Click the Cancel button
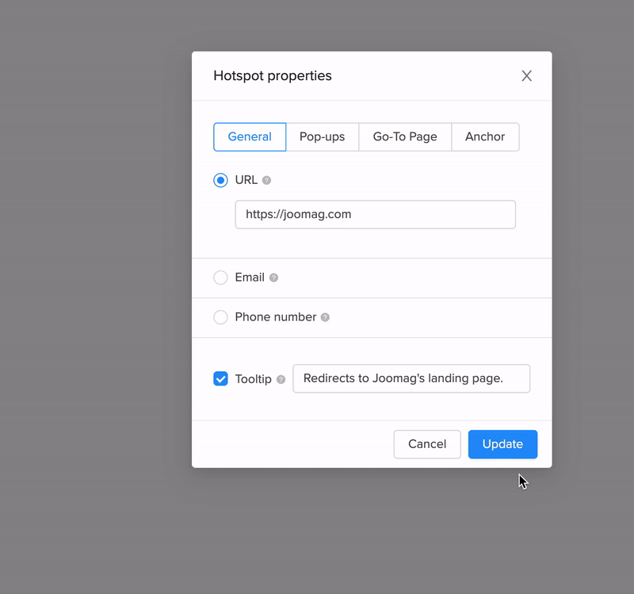Screen dimensions: 634x594 427,444
